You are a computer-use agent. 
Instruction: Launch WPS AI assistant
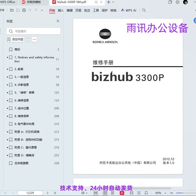[129, 10]
